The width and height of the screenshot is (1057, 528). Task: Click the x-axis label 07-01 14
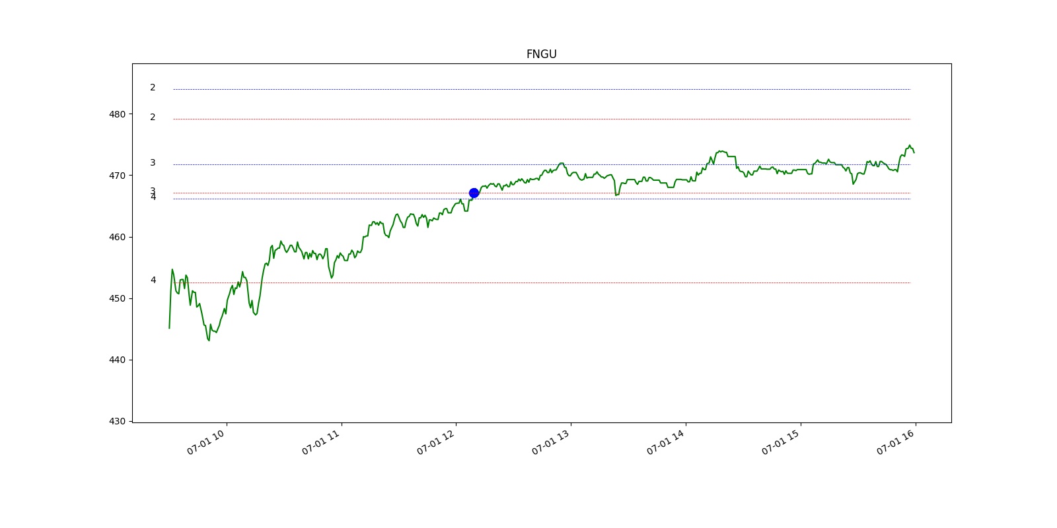click(x=666, y=442)
